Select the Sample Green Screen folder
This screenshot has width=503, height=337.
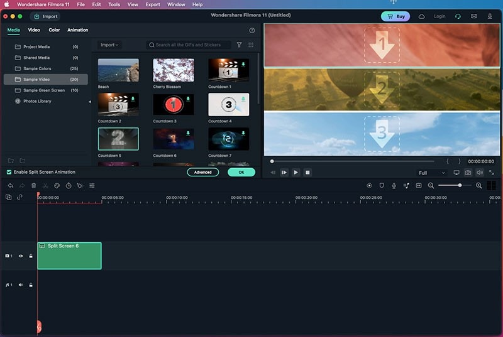(x=45, y=90)
